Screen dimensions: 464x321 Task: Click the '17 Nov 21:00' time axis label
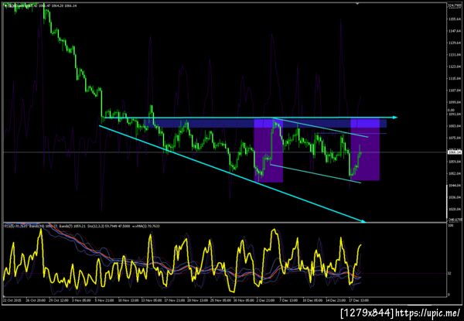[x=176, y=300]
